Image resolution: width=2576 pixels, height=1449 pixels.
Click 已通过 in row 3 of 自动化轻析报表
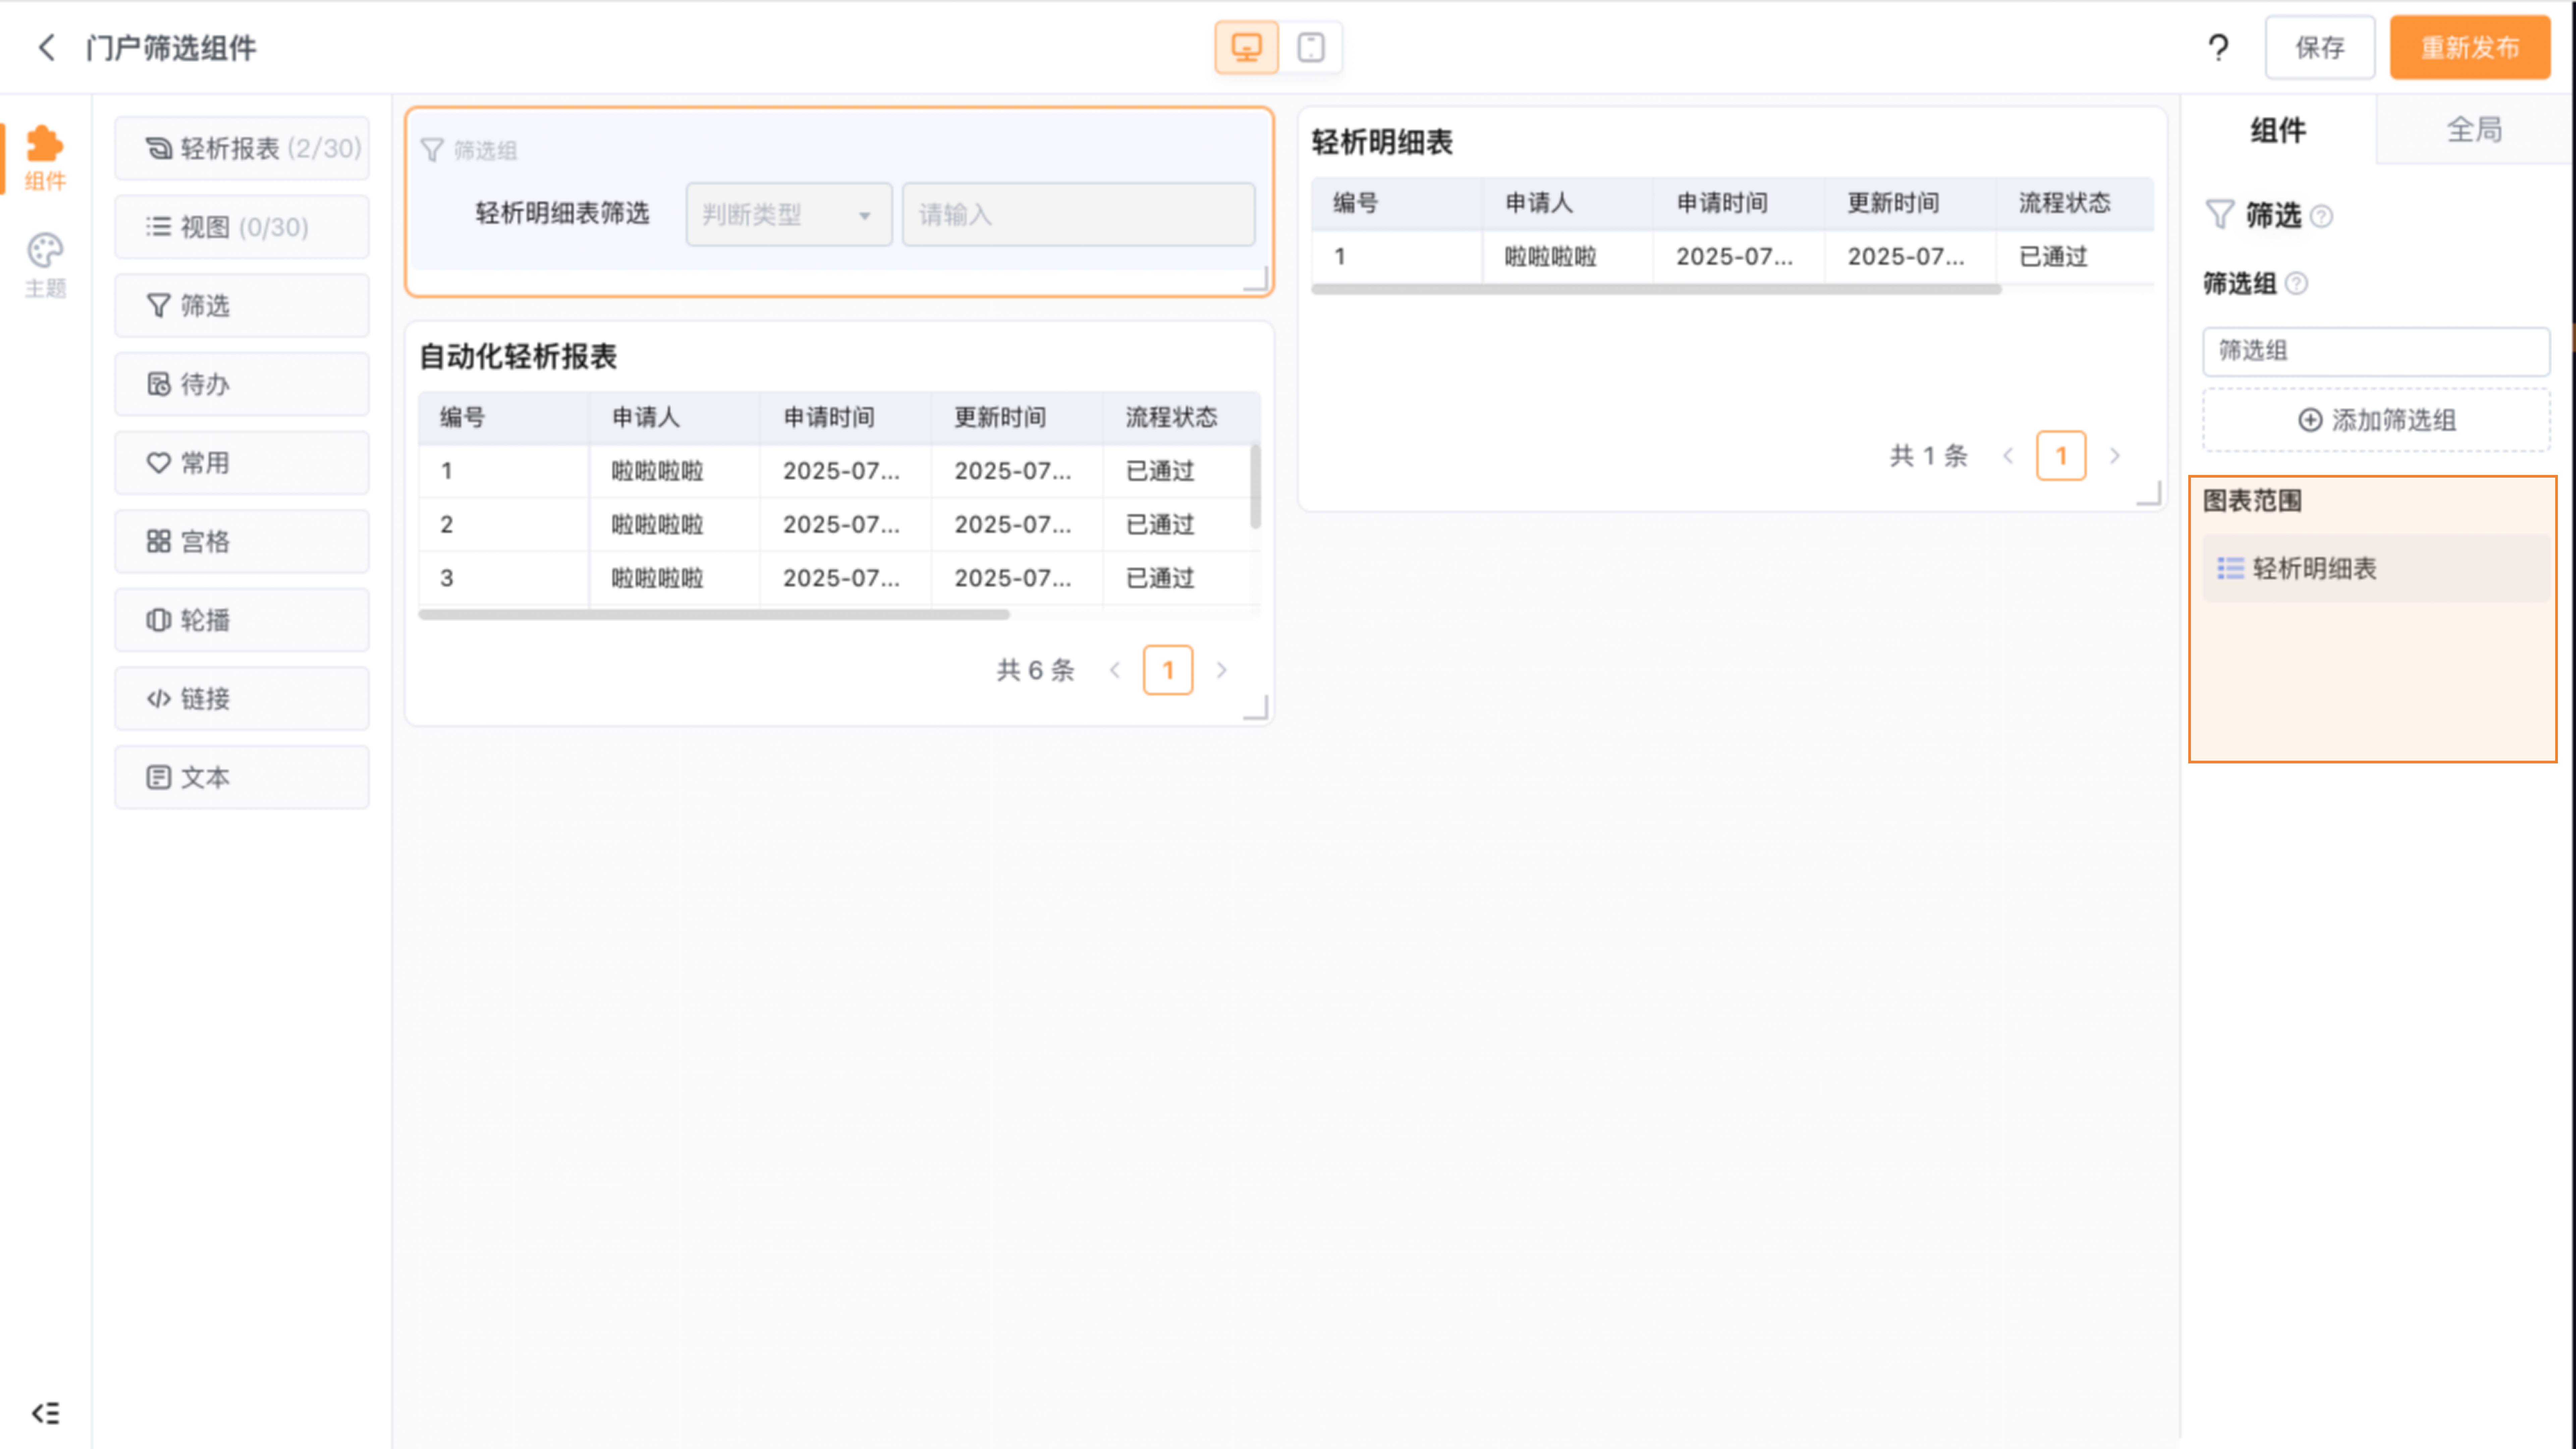(1160, 578)
